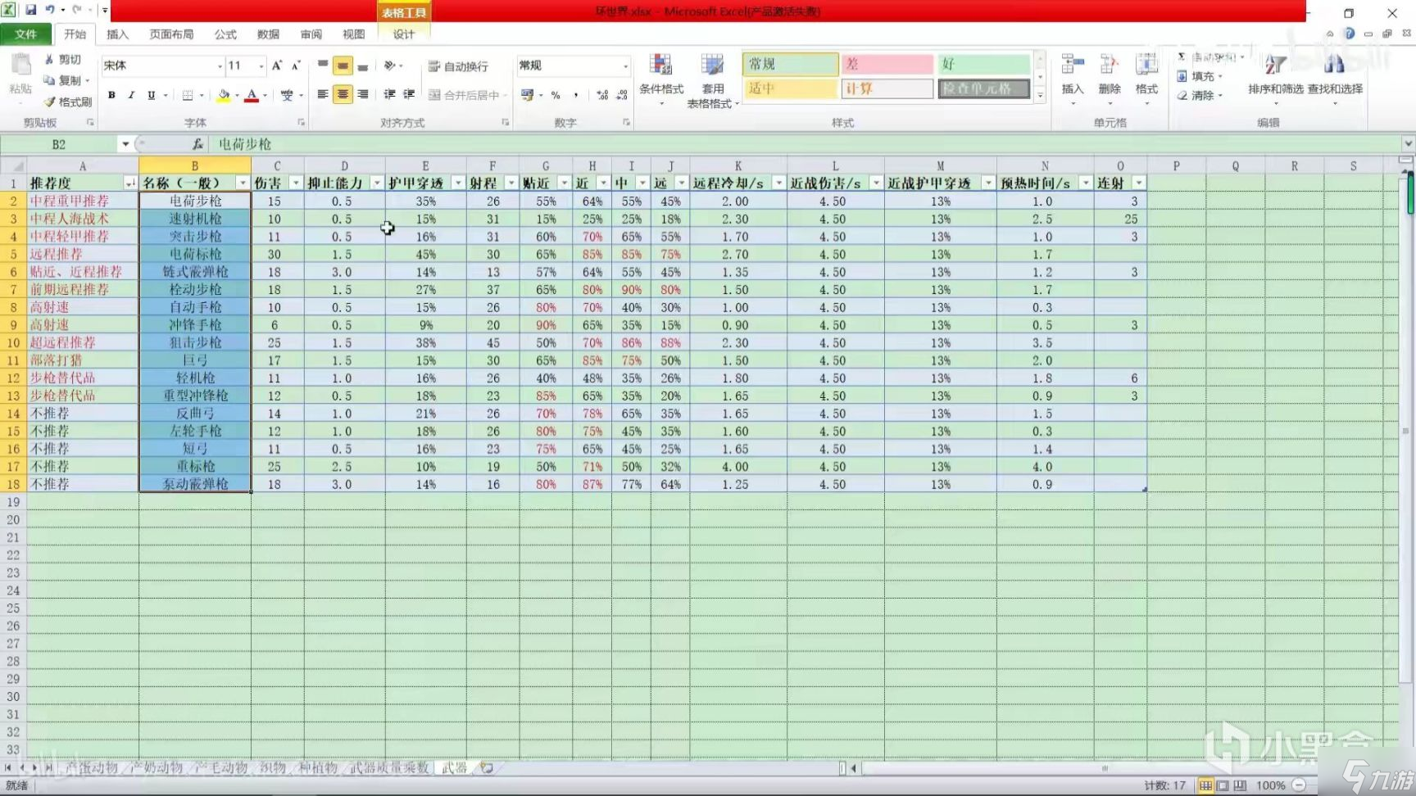The height and width of the screenshot is (796, 1416).
Task: Open filter dropdown for 射程 column
Action: (511, 183)
